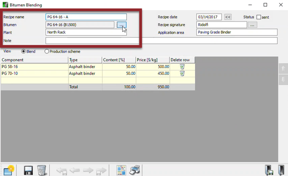This screenshot has width=288, height=176.
Task: Click the save-and-exit door icon
Action: click(269, 170)
